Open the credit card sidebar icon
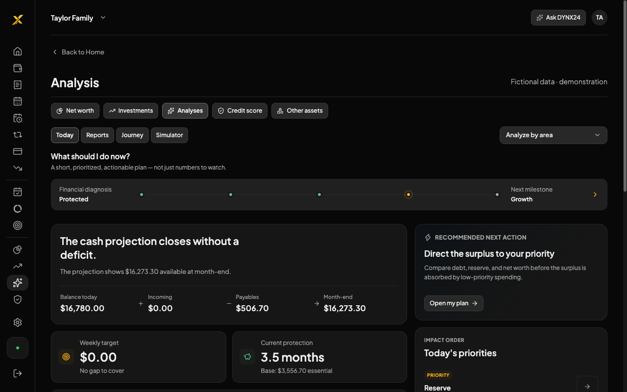This screenshot has height=392, width=627. coord(18,151)
